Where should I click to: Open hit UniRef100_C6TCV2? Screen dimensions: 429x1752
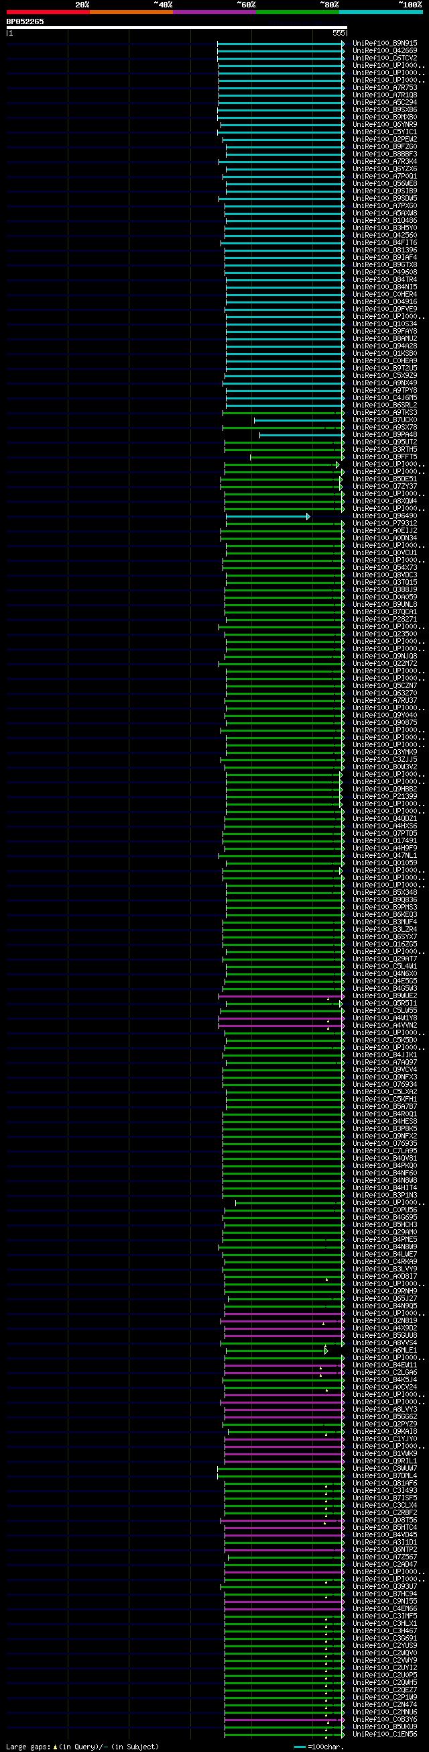pos(385,58)
